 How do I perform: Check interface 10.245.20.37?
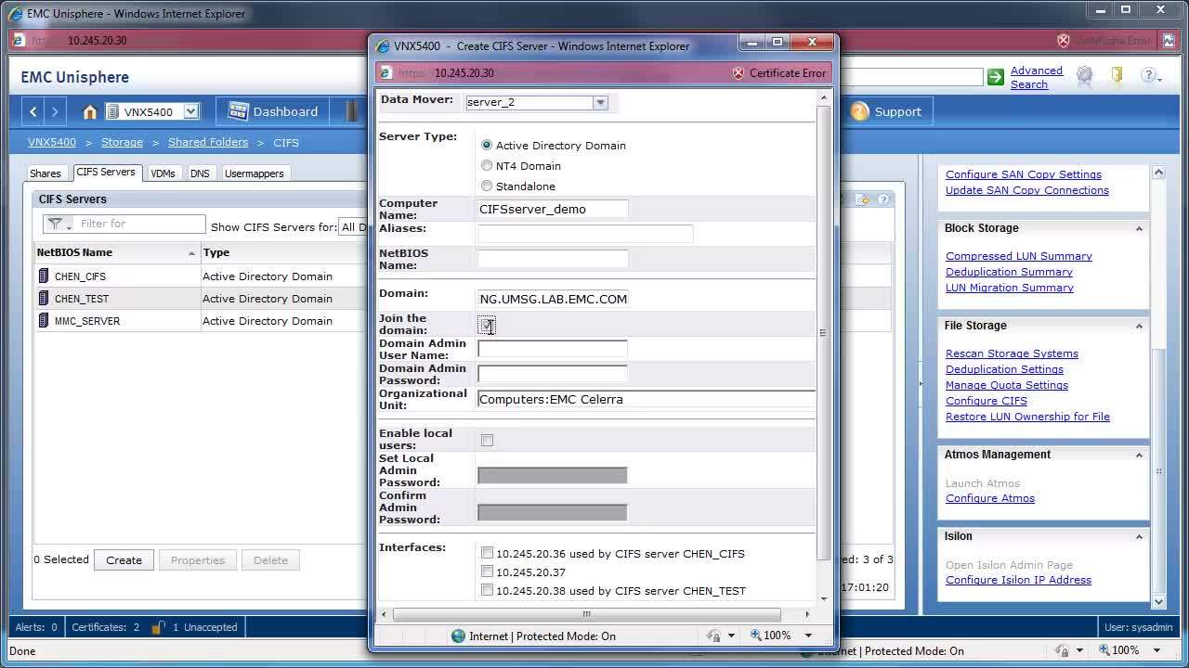[x=487, y=572]
